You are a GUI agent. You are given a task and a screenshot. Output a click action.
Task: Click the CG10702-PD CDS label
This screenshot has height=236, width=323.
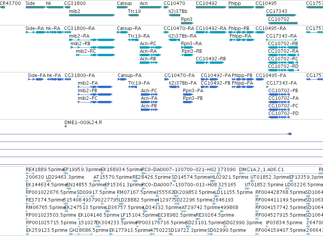click(284, 113)
